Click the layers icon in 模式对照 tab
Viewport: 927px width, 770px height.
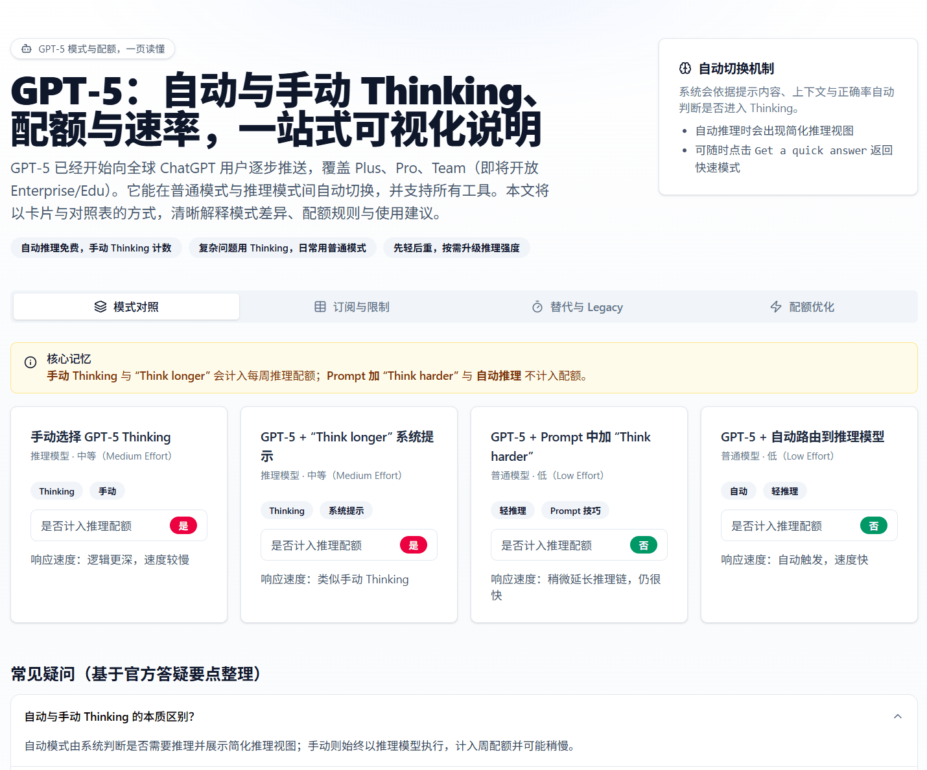click(x=100, y=307)
